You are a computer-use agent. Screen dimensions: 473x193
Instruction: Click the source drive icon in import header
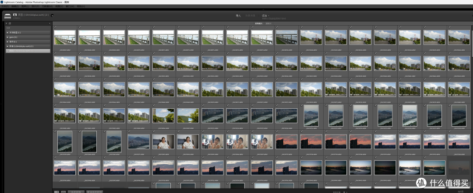point(7,16)
